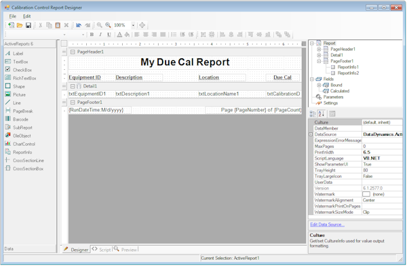Cut selection using scissors icon
This screenshot has height=266, width=407.
point(41,25)
